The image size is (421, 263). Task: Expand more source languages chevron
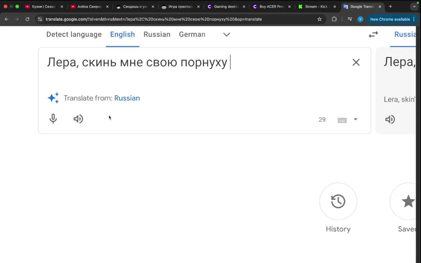(x=227, y=35)
